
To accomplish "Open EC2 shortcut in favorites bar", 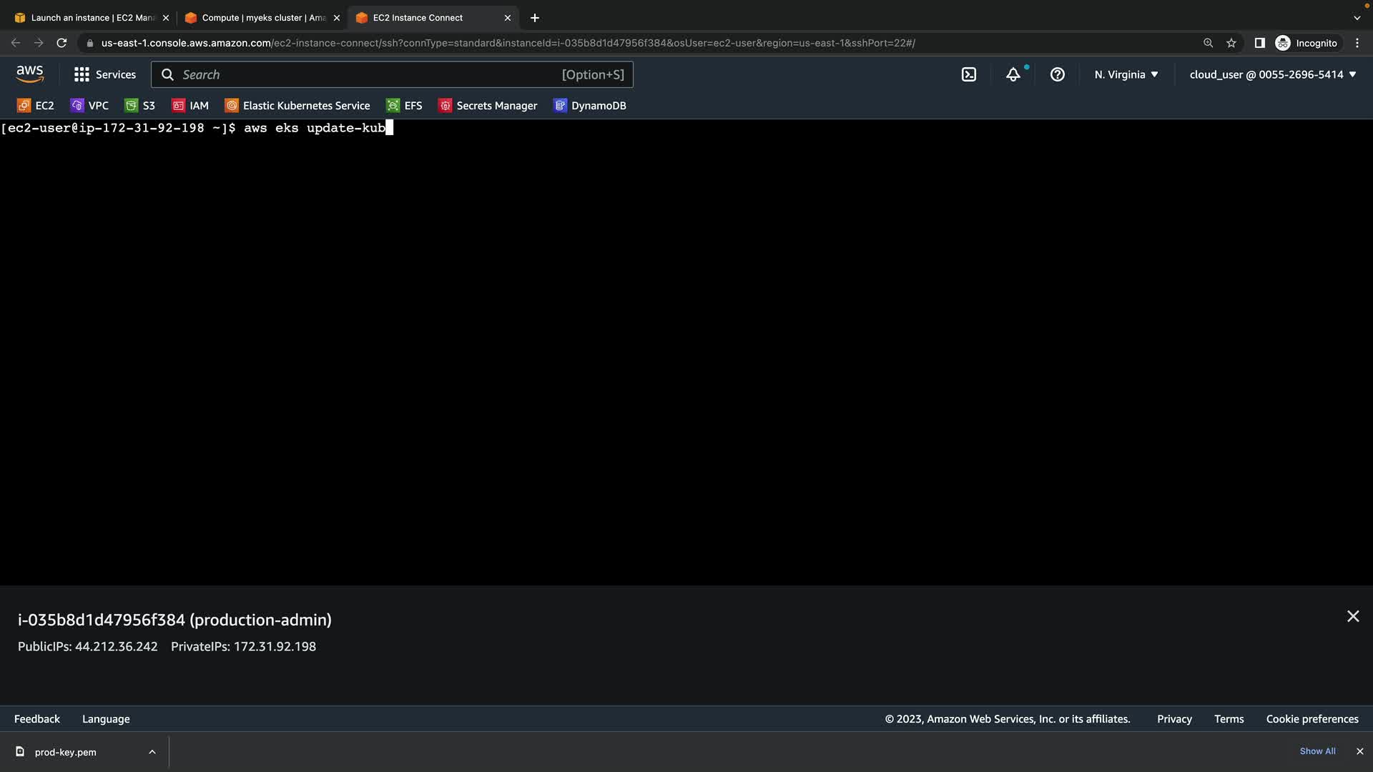I will pos(36,106).
